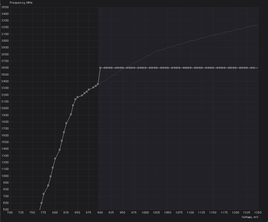This screenshot has width=268, height=222.
Task: Click the curve point near 860 MHz
Action: pyautogui.click(x=48, y=185)
